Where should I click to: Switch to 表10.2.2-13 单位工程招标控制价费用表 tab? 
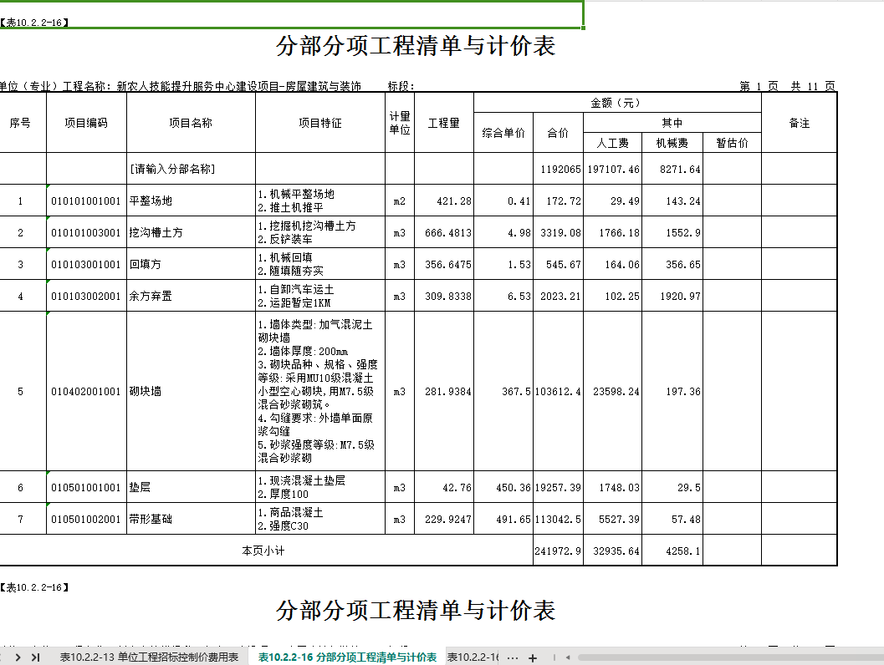[149, 657]
